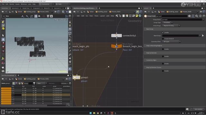The height and width of the screenshot is (115, 206).
Task: Open node info in parameter pane
Action: 200,16
